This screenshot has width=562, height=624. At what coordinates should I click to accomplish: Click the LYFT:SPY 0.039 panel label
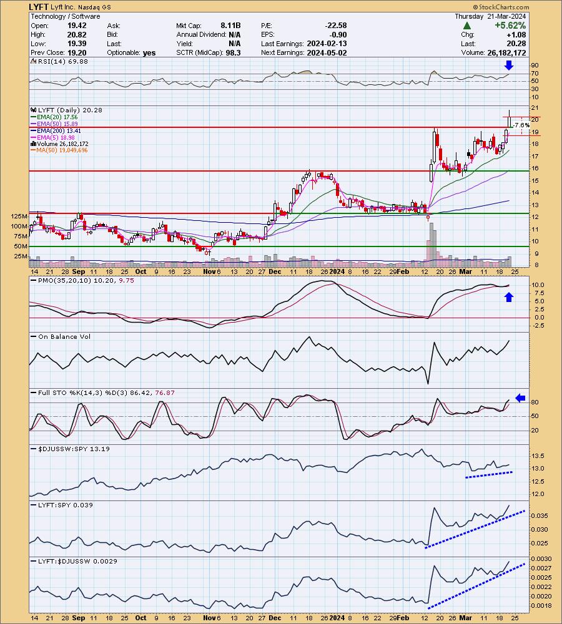click(62, 505)
